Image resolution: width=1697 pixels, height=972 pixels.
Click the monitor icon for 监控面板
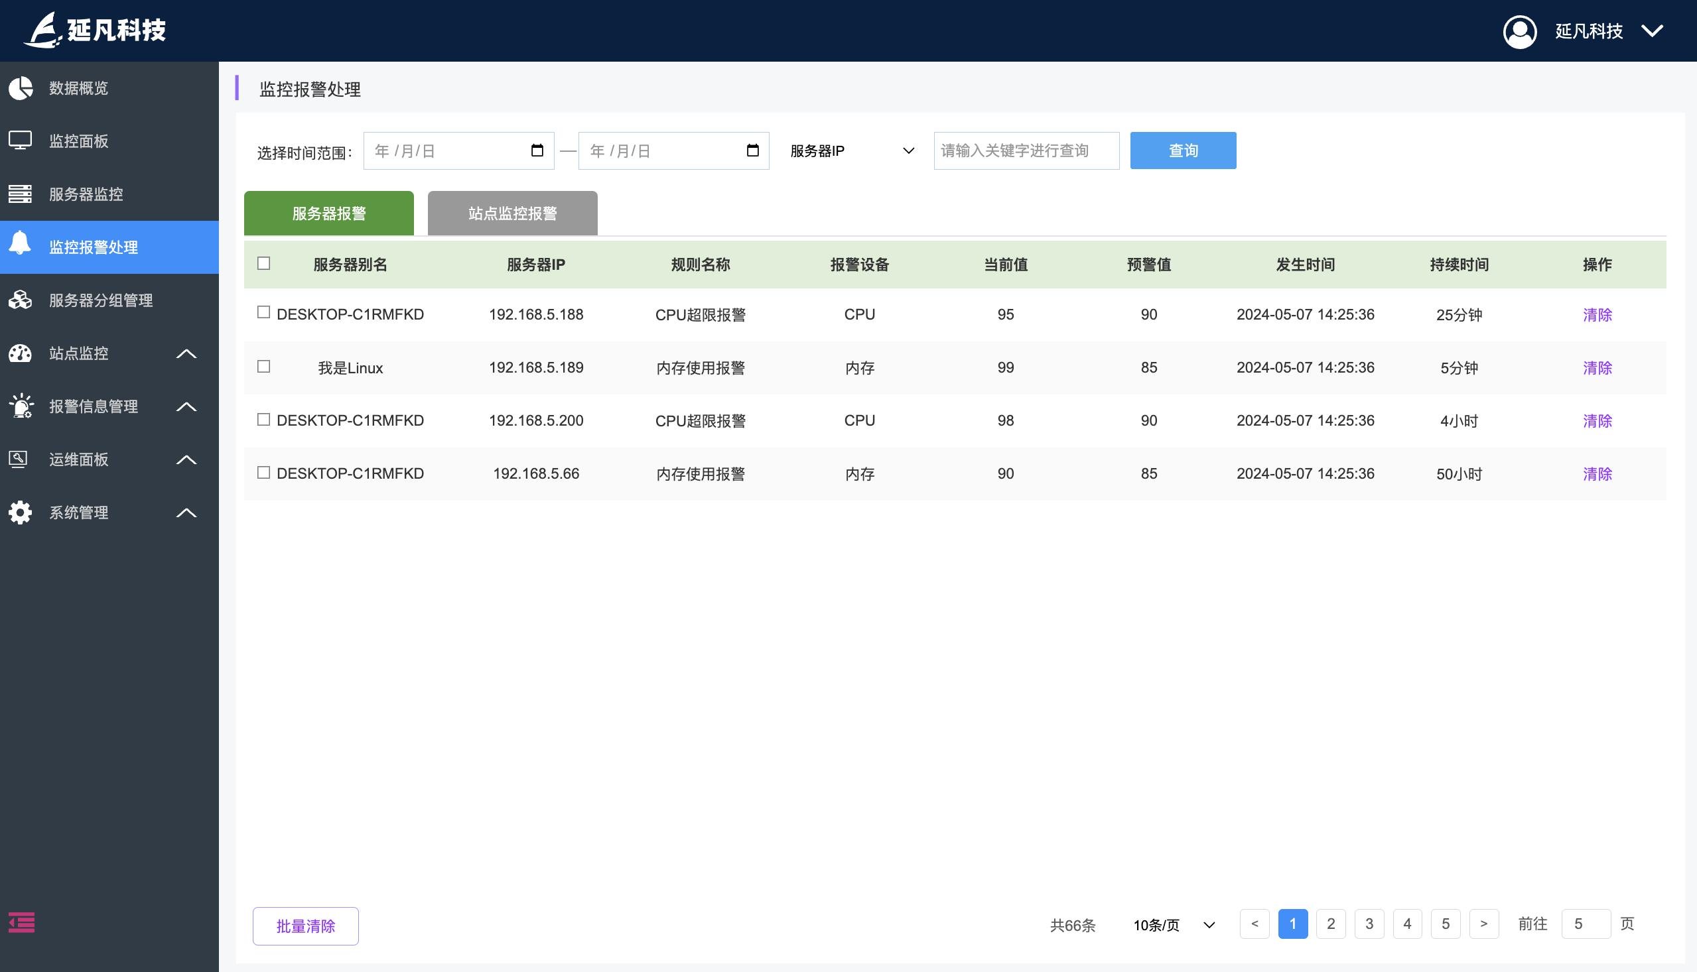[20, 141]
